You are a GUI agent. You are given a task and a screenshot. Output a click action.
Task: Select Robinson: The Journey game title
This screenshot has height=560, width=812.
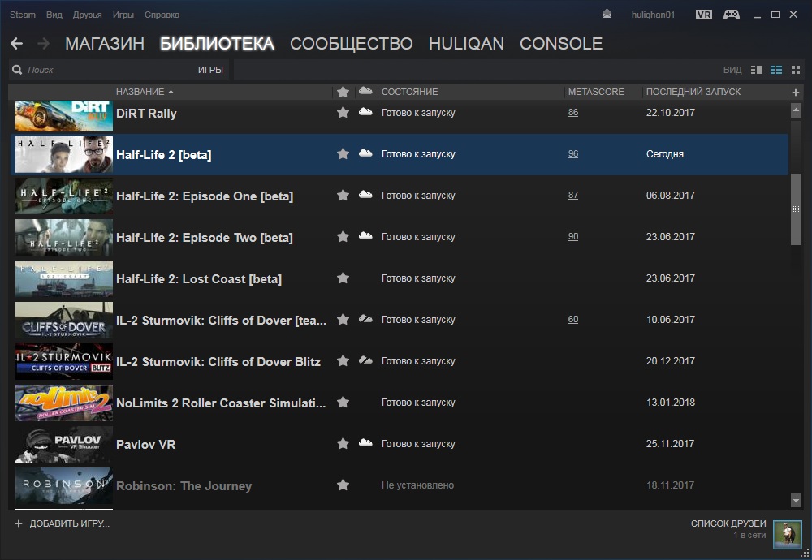pos(184,485)
